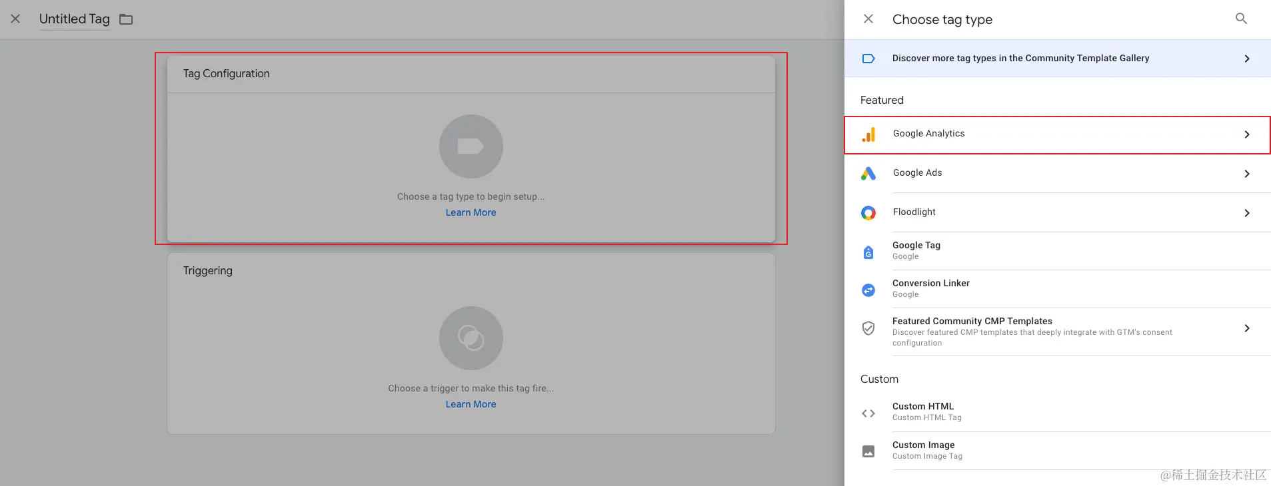Expand the Google Ads row chevron

coord(1247,174)
